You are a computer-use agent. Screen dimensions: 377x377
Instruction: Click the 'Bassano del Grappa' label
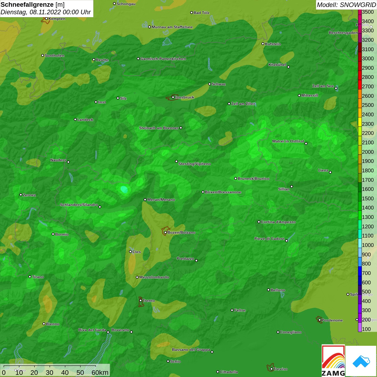(191, 350)
